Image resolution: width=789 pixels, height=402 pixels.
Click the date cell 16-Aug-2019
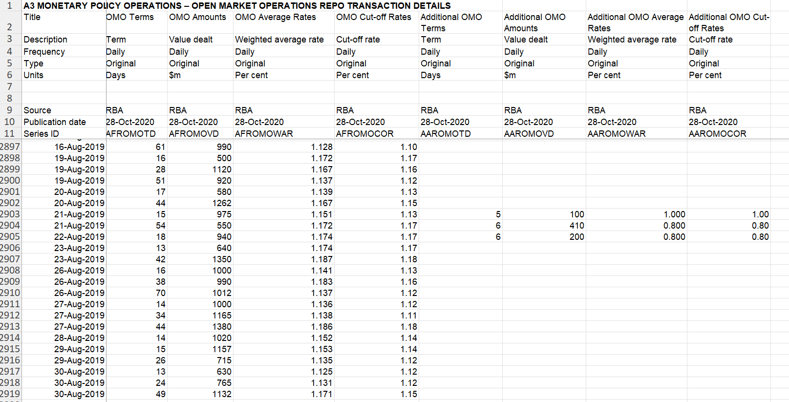(64, 147)
